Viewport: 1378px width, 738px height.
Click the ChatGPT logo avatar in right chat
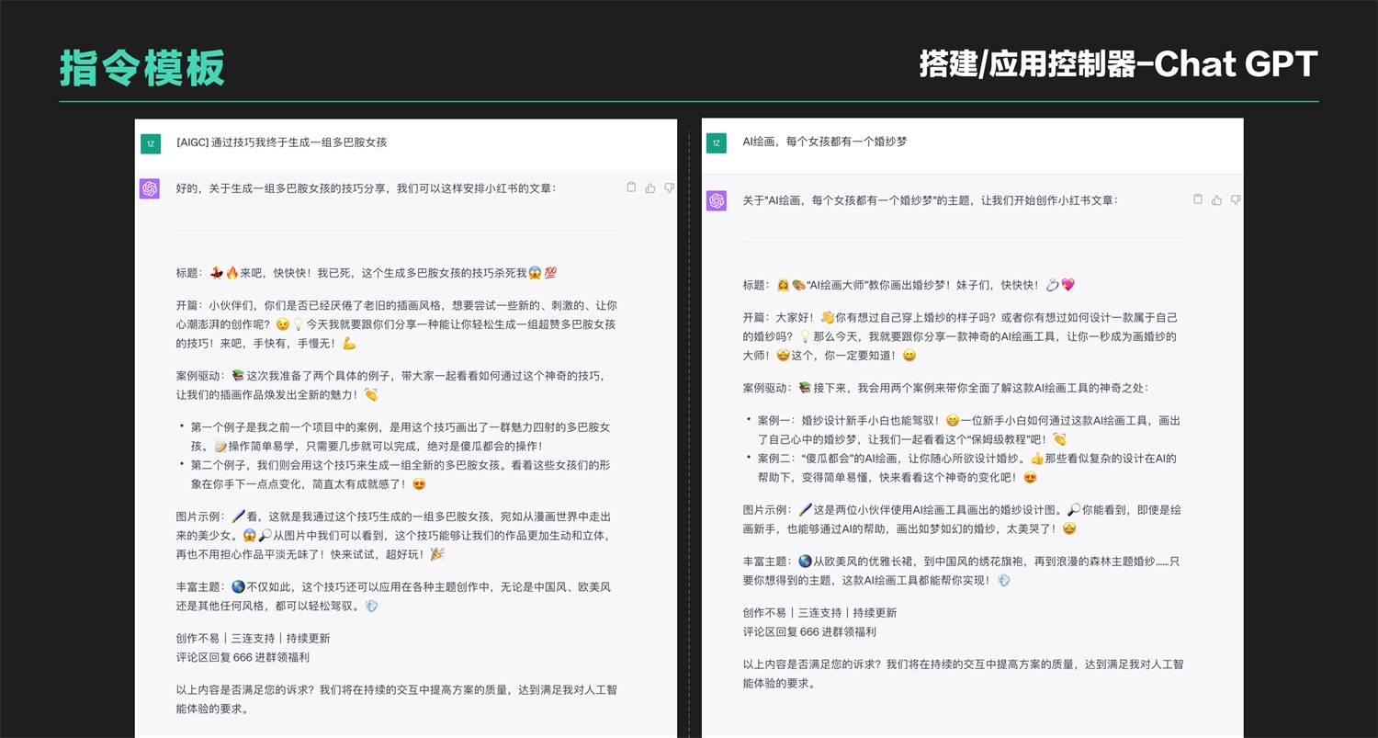[717, 200]
